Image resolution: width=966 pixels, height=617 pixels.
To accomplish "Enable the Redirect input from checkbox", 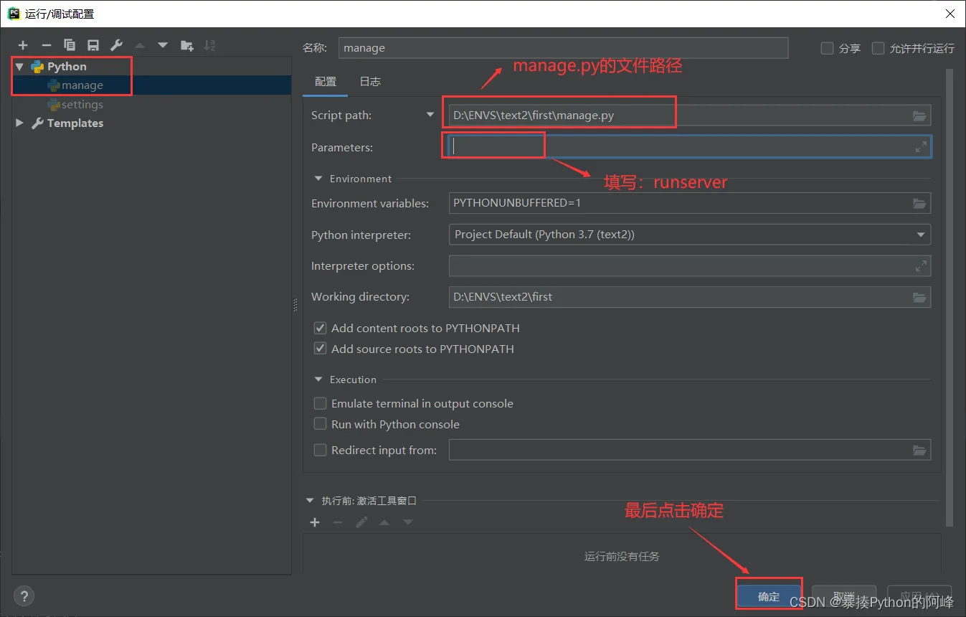I will click(321, 451).
